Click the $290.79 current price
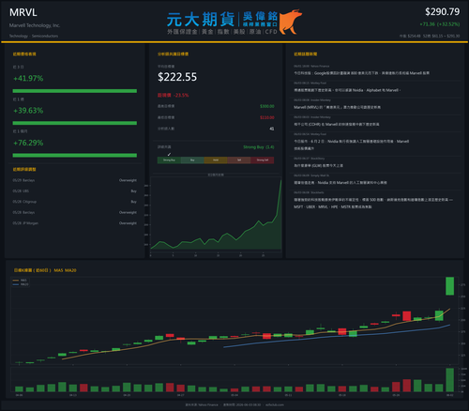 (442, 12)
